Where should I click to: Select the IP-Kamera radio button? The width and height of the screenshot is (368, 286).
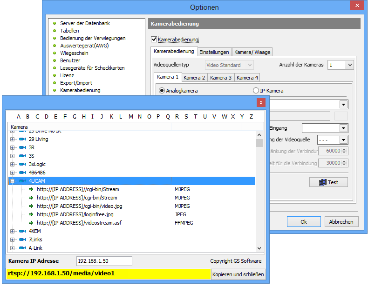256,91
